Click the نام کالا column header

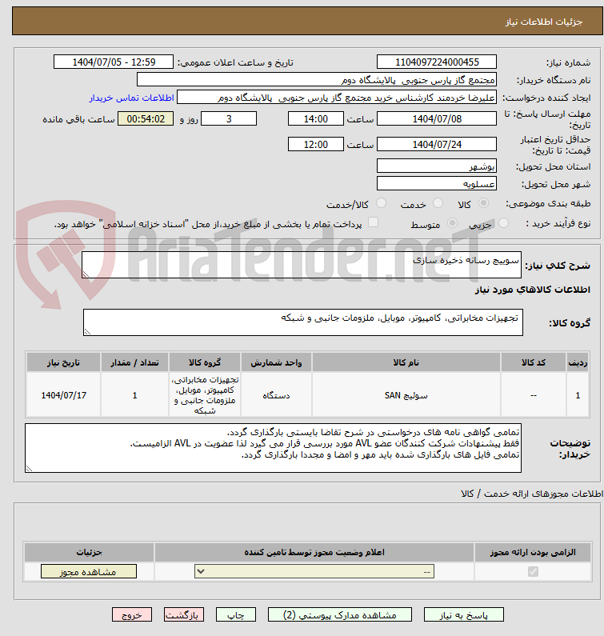pos(406,362)
